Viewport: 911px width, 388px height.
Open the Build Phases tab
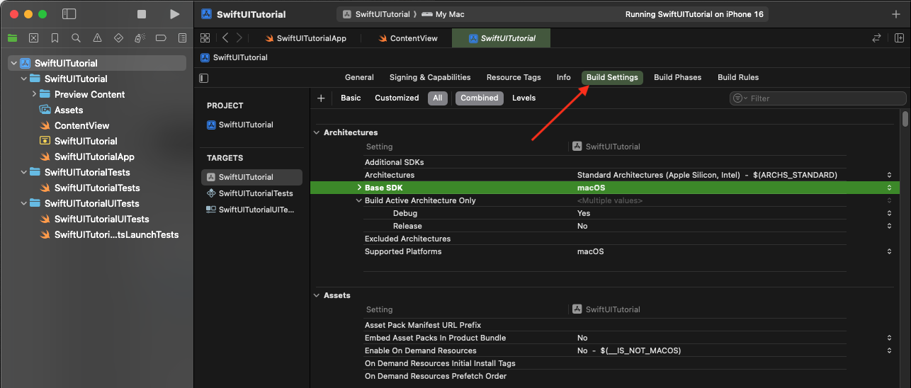click(x=678, y=77)
